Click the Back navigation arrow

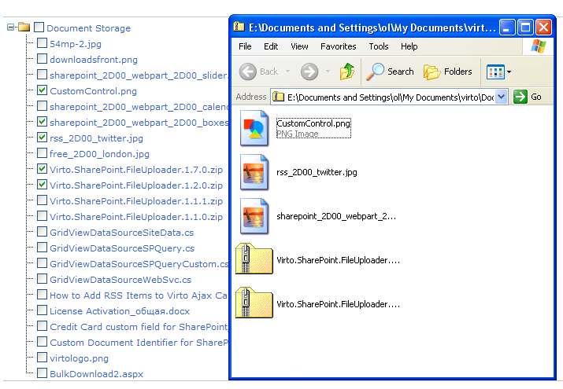[249, 72]
